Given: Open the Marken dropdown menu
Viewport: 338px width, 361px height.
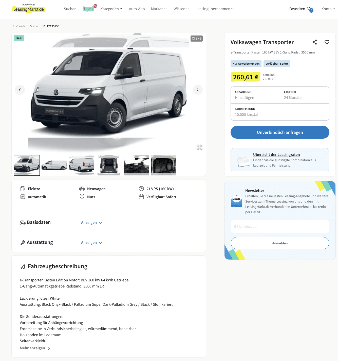Looking at the screenshot, I should (x=159, y=9).
